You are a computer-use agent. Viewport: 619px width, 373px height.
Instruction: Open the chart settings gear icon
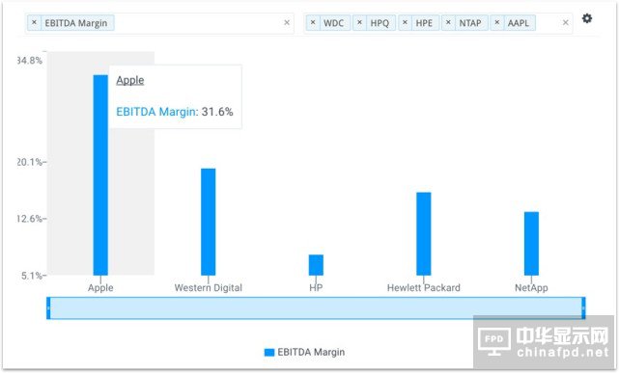pos(587,18)
